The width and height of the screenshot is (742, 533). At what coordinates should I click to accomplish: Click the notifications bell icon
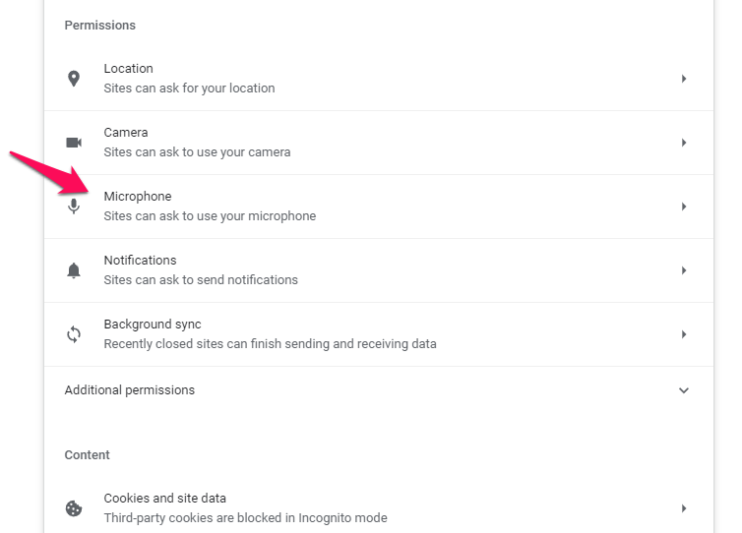point(74,270)
